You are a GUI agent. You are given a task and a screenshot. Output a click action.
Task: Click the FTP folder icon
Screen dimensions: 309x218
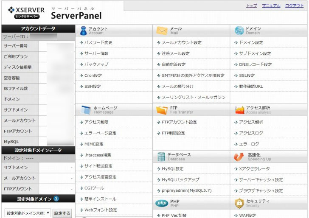[162, 110]
